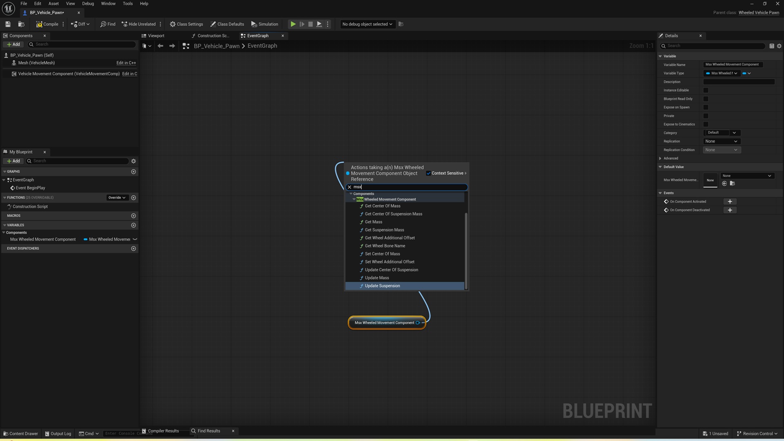
Task: Select Vehicle Movement Component in tree
Action: coord(69,74)
